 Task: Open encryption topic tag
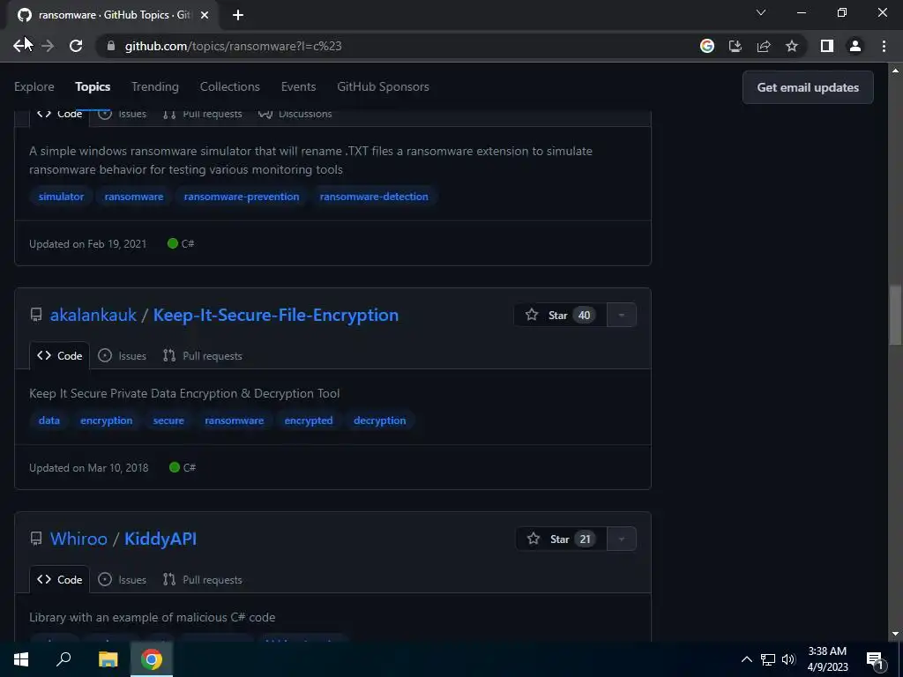106,420
